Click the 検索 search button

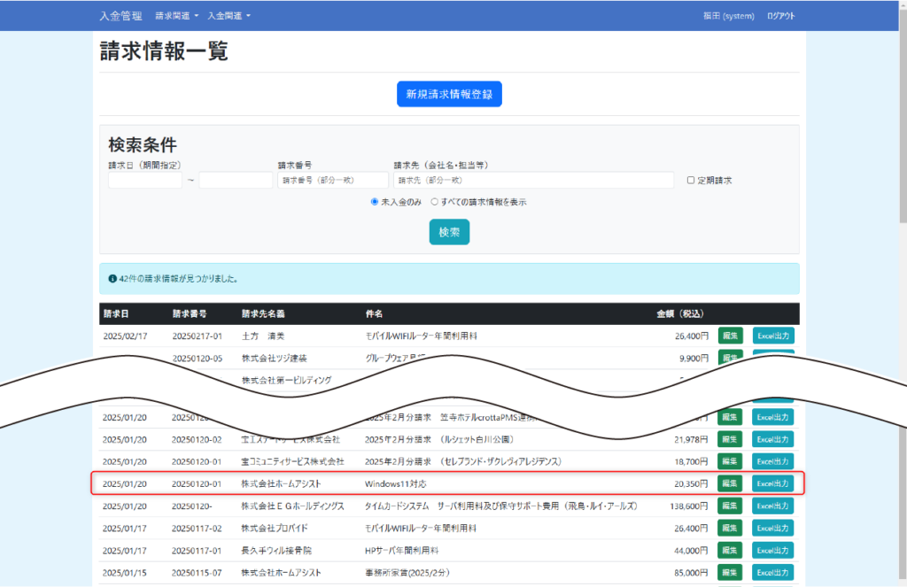click(449, 232)
